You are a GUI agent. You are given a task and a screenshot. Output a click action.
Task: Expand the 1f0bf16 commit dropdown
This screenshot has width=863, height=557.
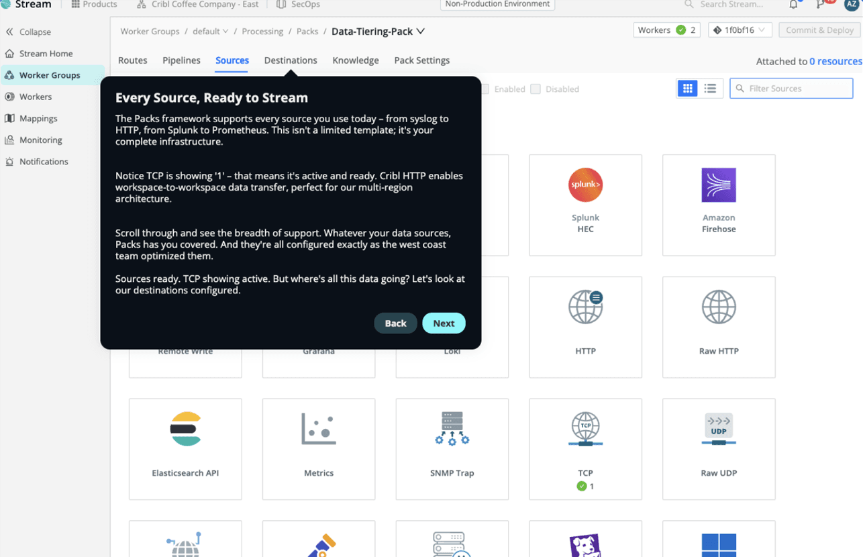click(x=760, y=30)
